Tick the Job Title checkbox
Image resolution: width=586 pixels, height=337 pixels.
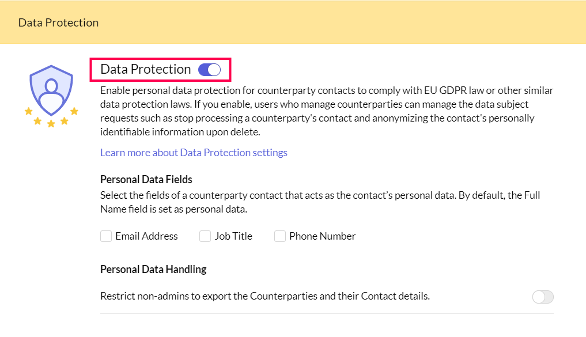click(x=205, y=236)
